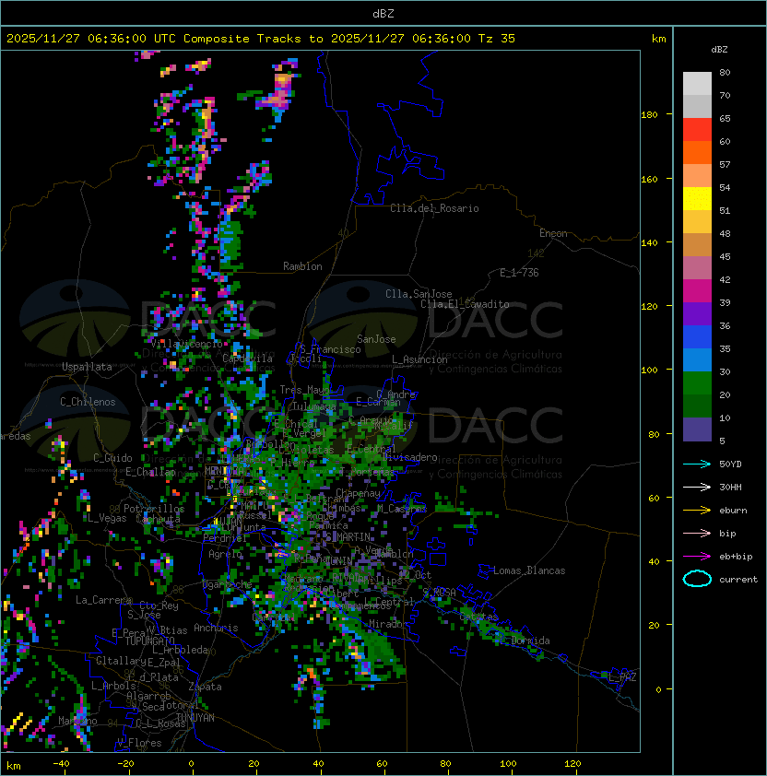Click the 'Chapanay' map label
Viewport: 767px width, 776px height.
pyautogui.click(x=358, y=493)
